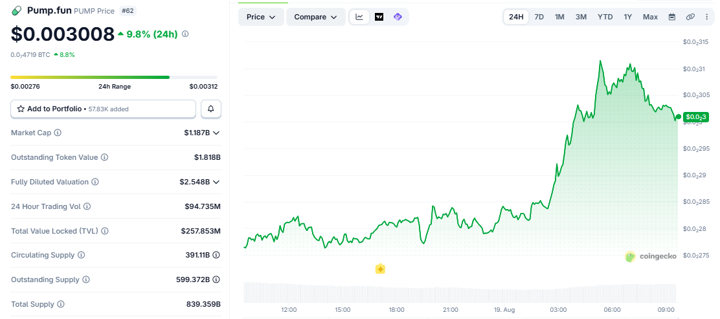
Task: Expand Fully Diluted Valuation chevron
Action: [x=216, y=182]
